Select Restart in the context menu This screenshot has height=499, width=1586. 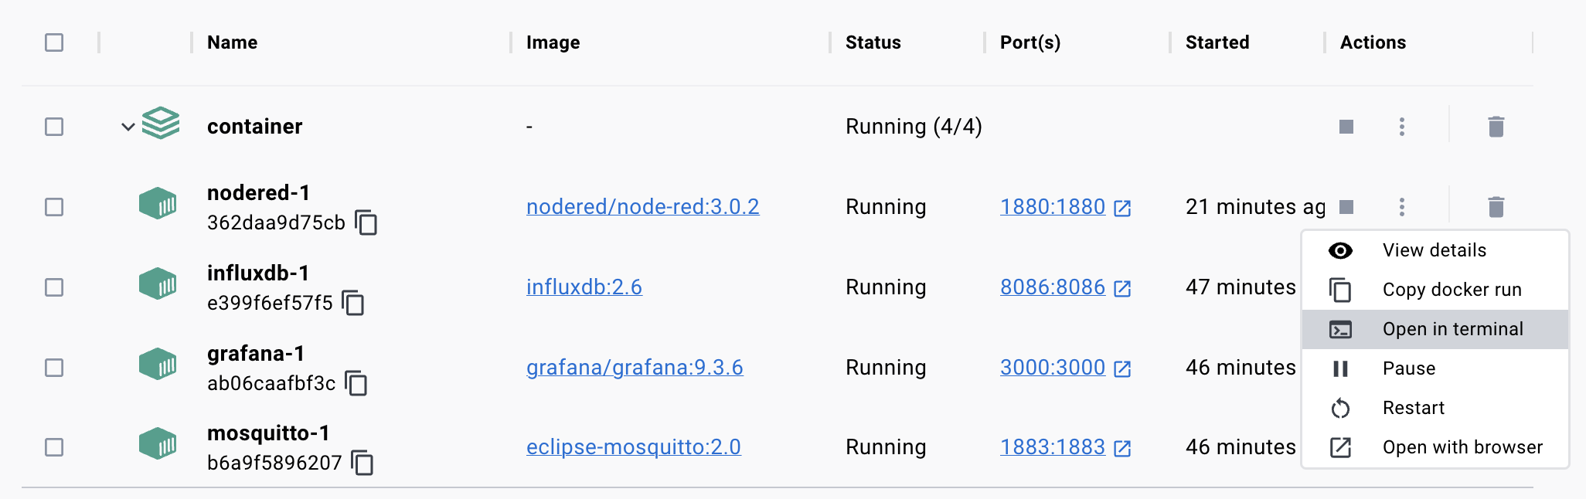point(1413,408)
